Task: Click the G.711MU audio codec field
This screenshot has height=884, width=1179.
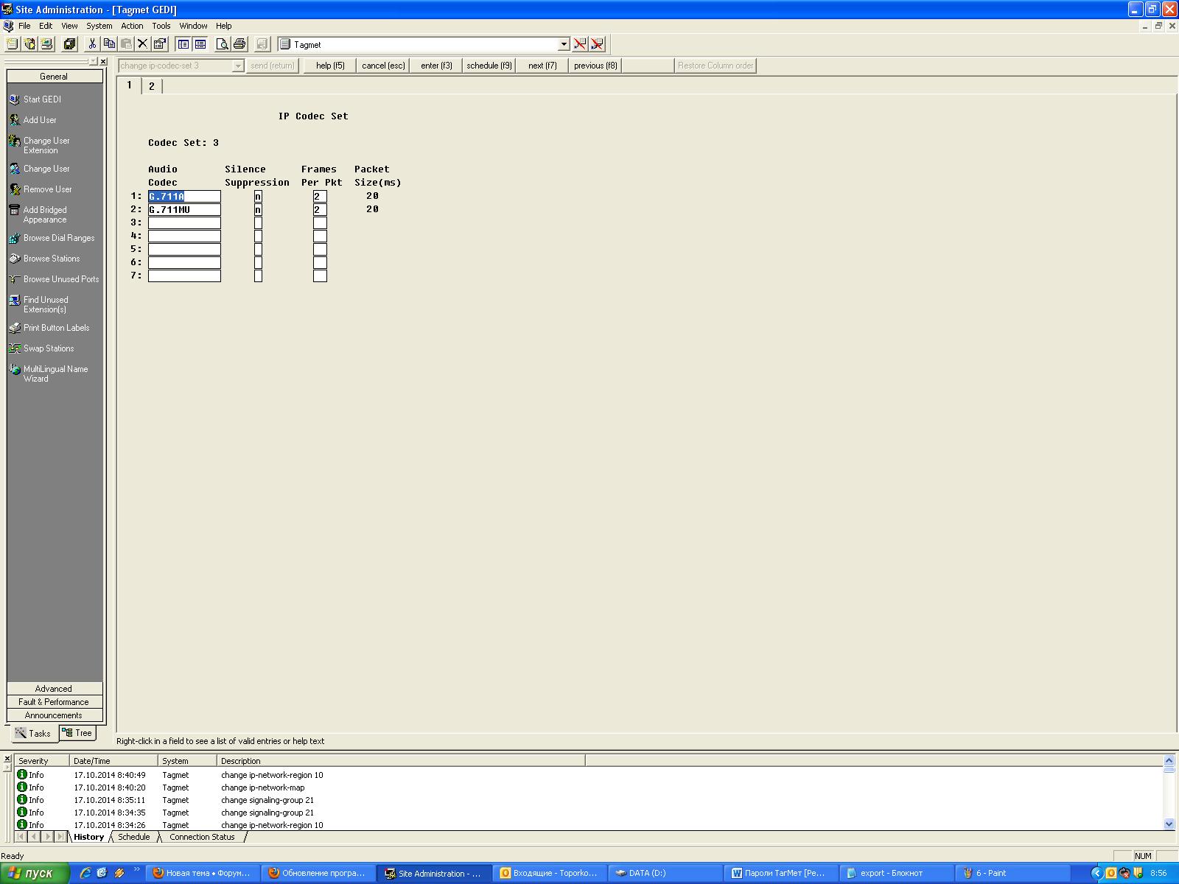Action: [184, 210]
